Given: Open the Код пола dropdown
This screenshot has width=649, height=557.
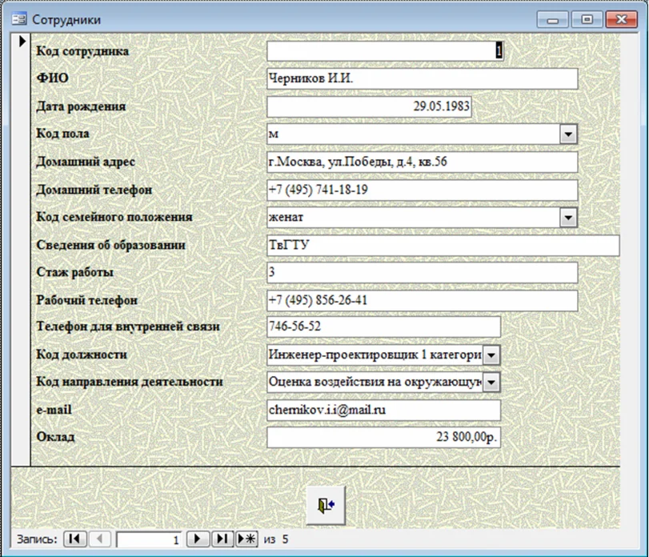Looking at the screenshot, I should (x=569, y=134).
